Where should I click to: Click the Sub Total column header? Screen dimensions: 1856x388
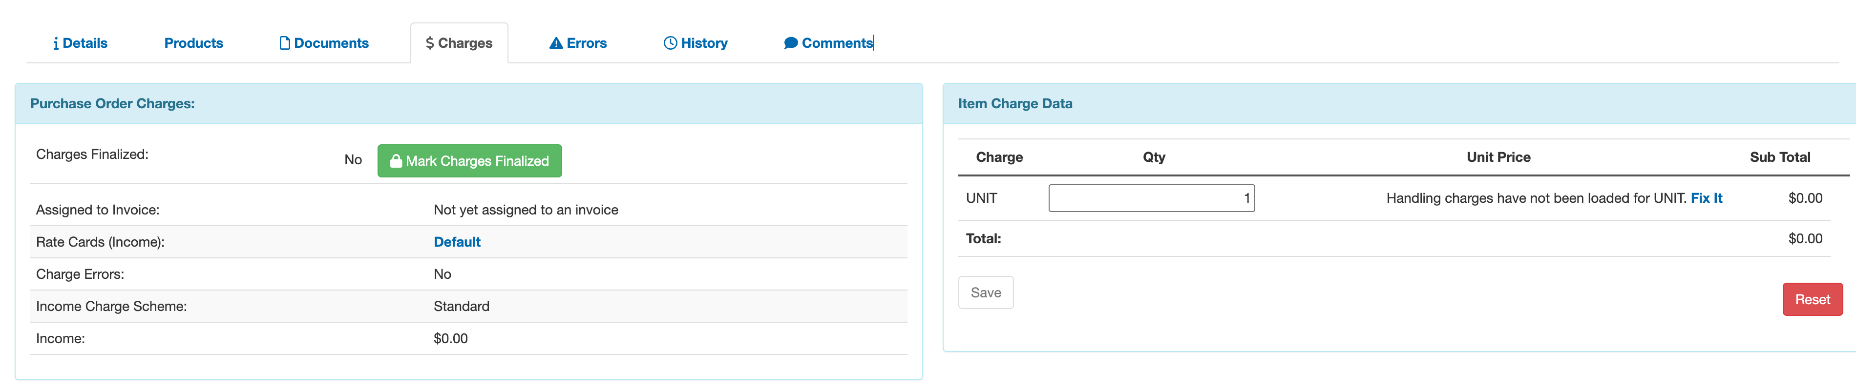point(1779,157)
